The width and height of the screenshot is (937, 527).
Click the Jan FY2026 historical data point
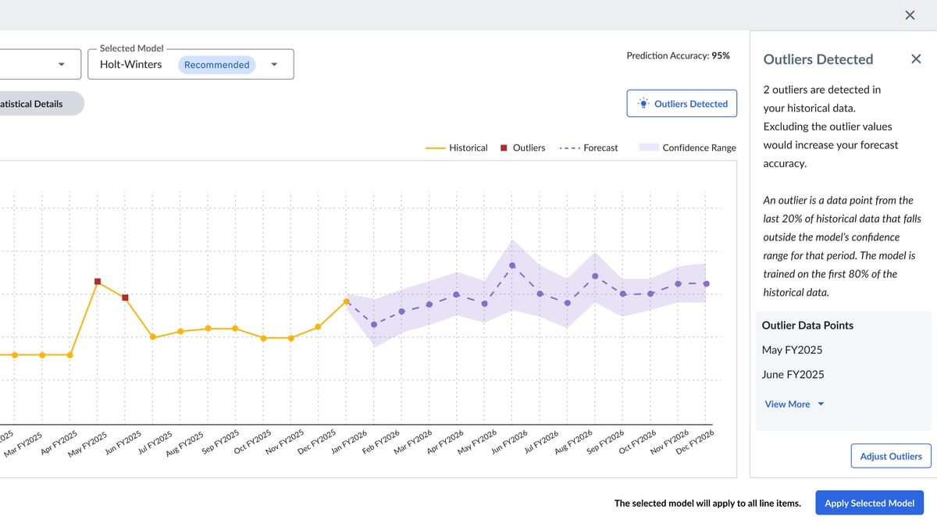[x=346, y=301]
